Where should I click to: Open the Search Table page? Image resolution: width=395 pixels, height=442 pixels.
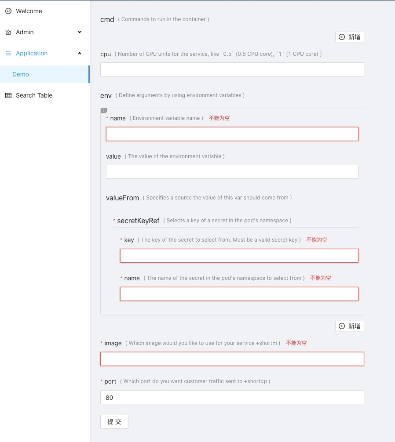tap(34, 95)
